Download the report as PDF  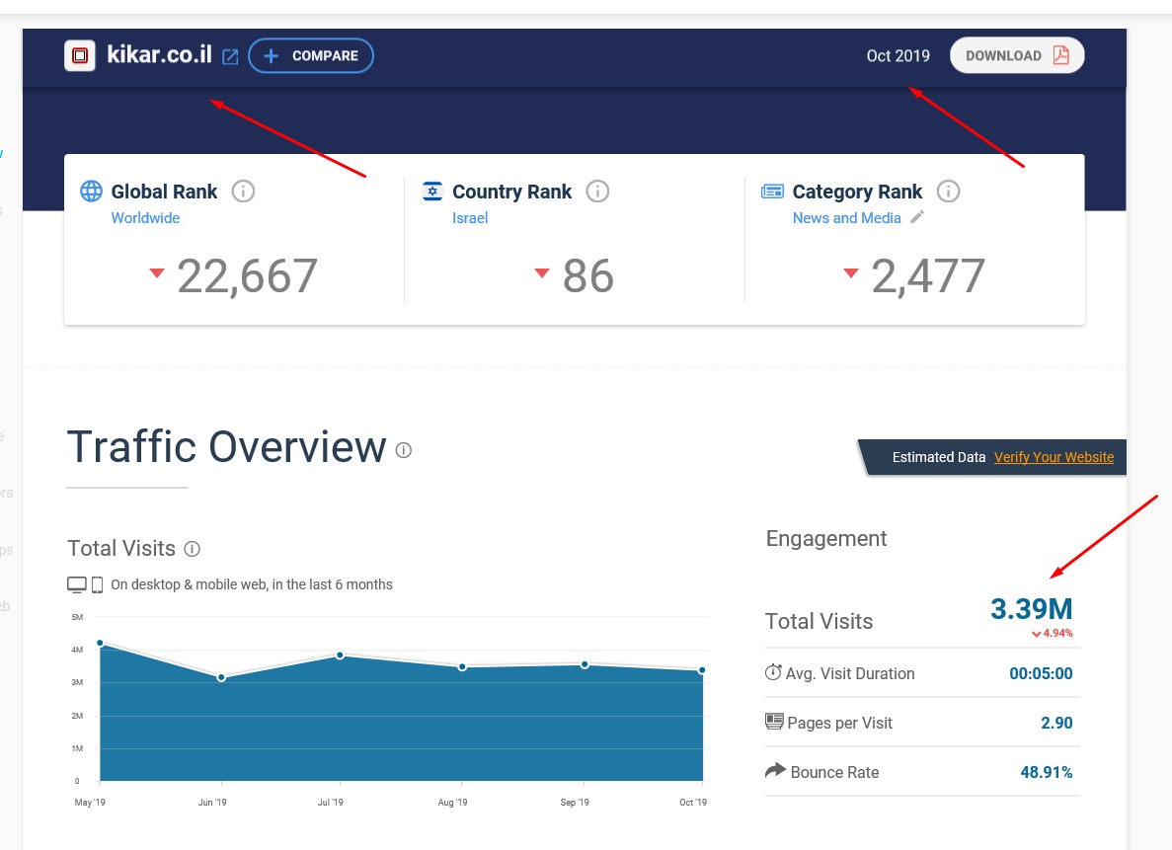coord(1017,55)
